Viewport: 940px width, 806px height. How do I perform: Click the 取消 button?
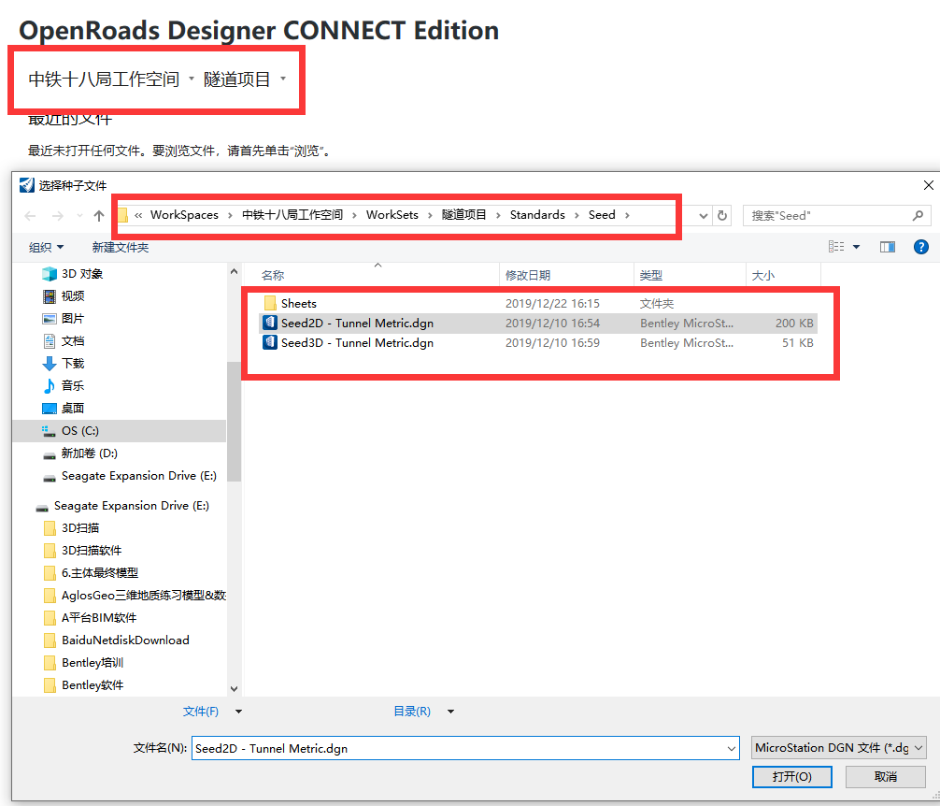[885, 777]
